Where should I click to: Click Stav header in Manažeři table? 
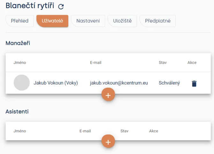click(163, 62)
